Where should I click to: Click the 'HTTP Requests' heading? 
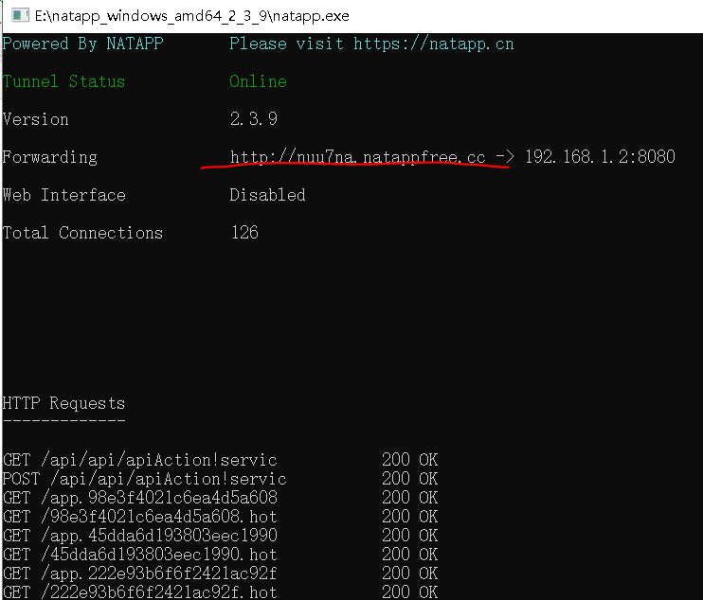(63, 403)
